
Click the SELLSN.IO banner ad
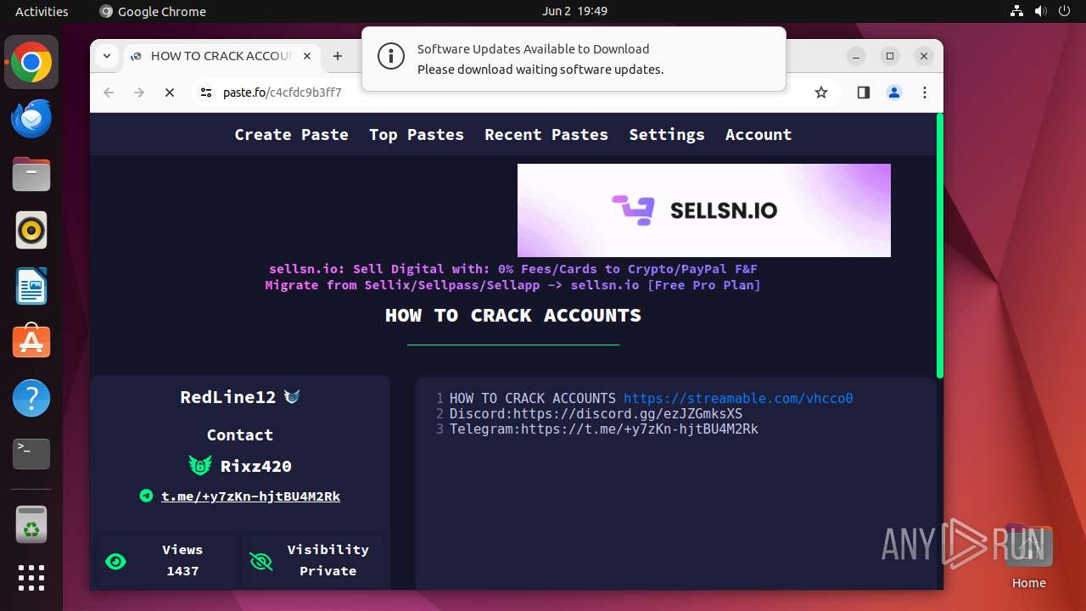coord(704,210)
